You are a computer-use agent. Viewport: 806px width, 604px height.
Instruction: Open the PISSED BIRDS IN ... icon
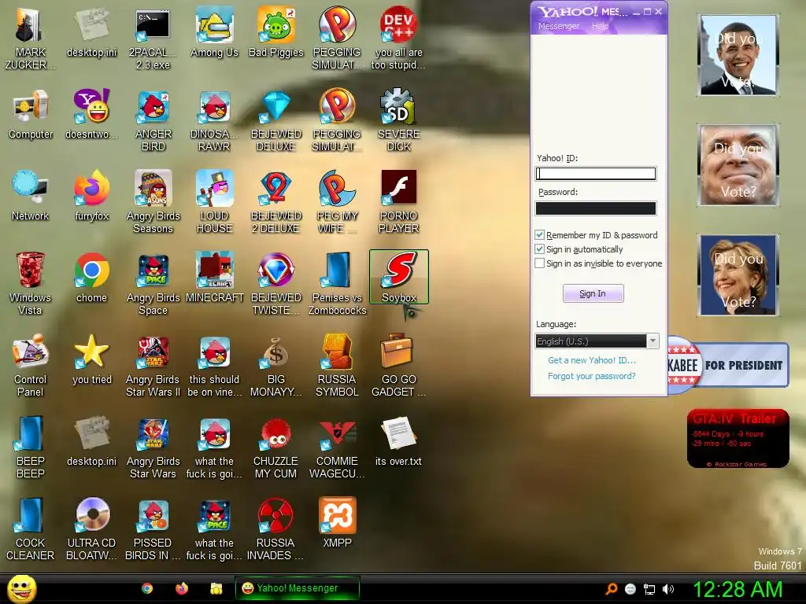(153, 529)
